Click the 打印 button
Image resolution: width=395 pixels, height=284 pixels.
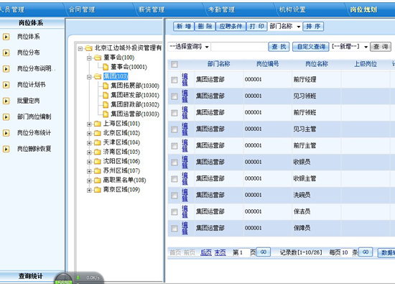pos(256,27)
